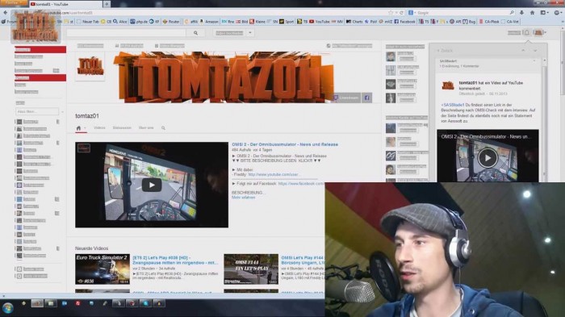This screenshot has width=565, height=317.
Task: Open the Euro Truck Simulator 2 thumbnail
Action: (103, 269)
